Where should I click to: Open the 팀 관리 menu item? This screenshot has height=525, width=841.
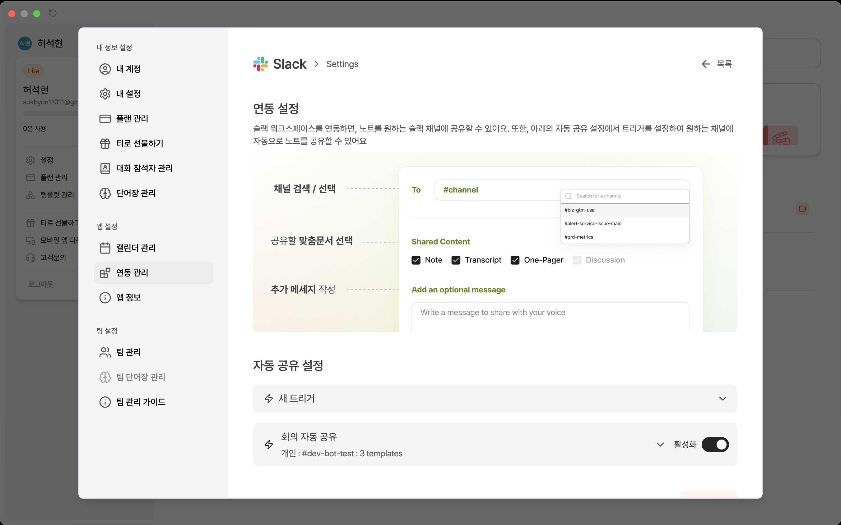[128, 352]
